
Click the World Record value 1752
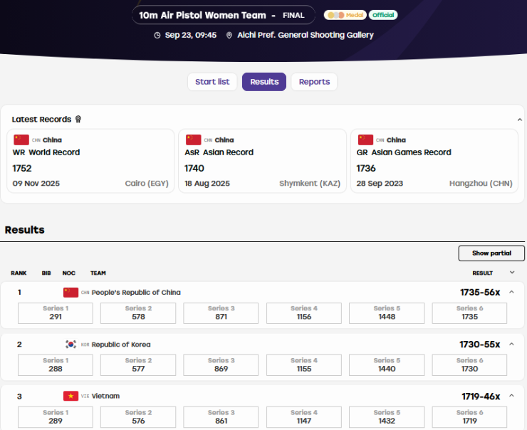(x=22, y=168)
